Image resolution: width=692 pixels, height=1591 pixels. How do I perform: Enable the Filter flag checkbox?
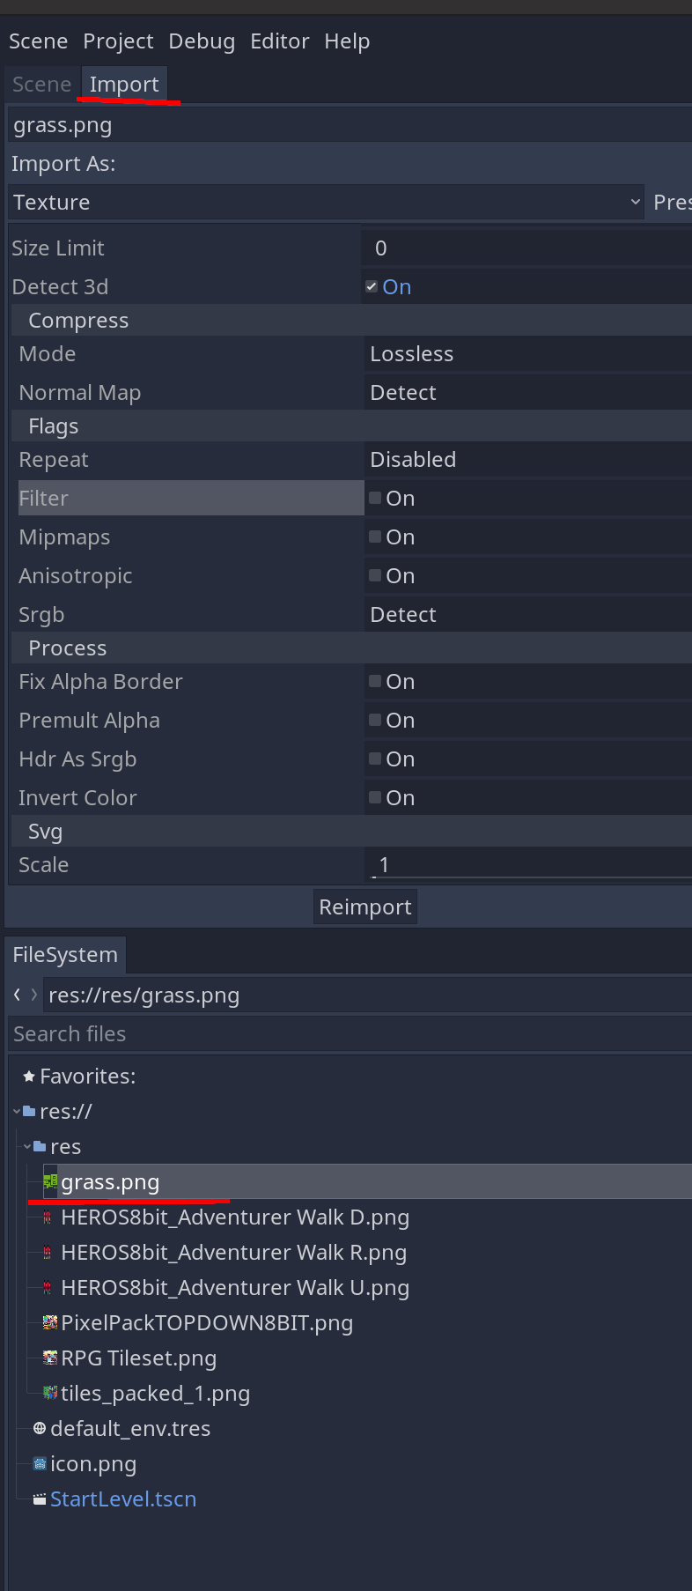tap(375, 498)
